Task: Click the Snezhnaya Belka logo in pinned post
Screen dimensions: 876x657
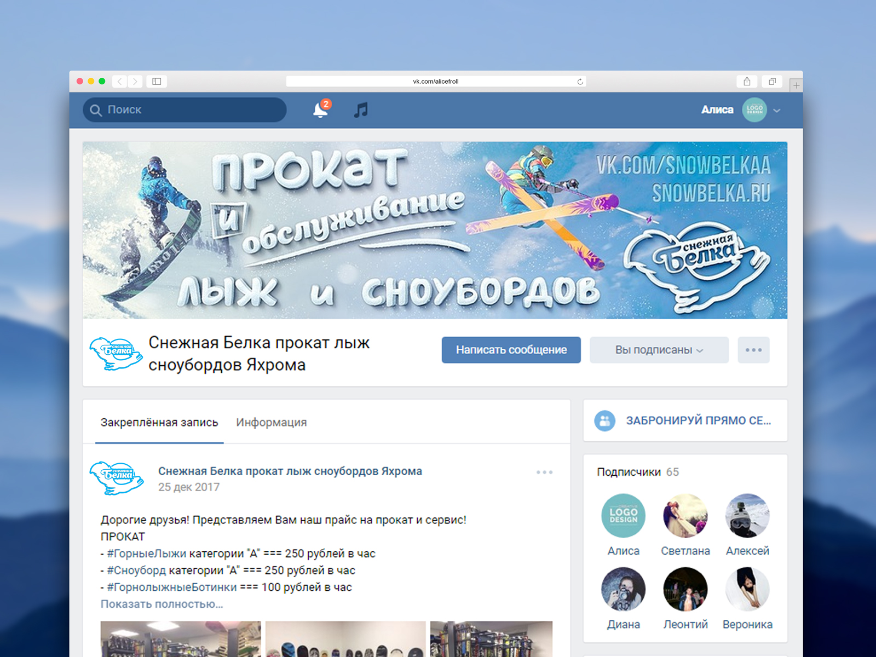Action: (x=117, y=478)
